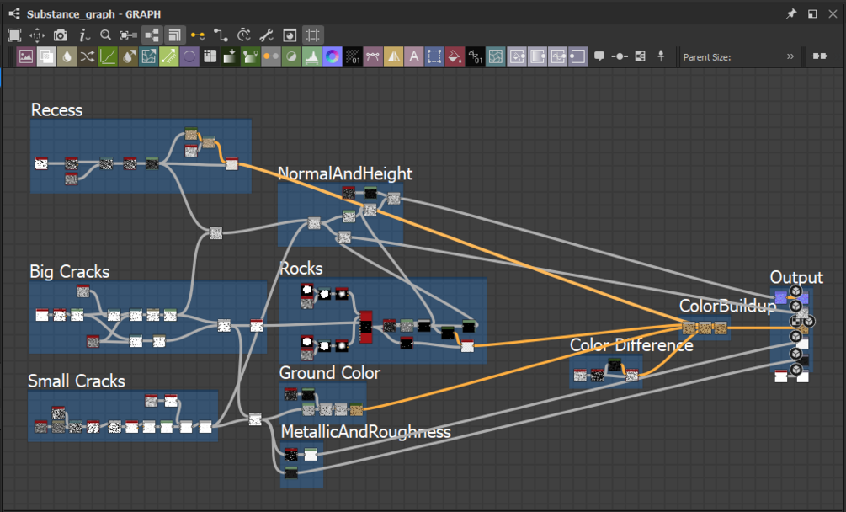This screenshot has height=512, width=846.
Task: Toggle the highlighted stacked frames display button
Action: [x=175, y=35]
